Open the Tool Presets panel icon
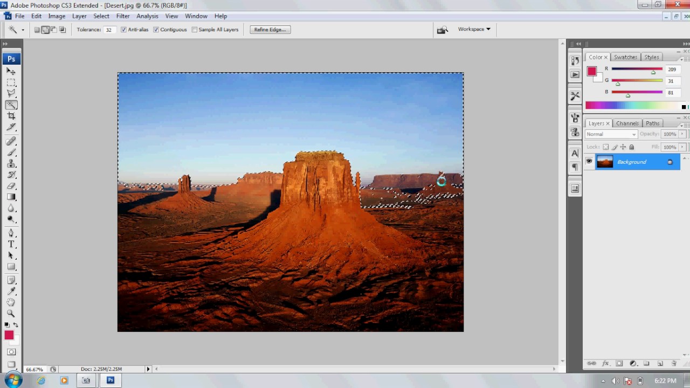 click(575, 96)
